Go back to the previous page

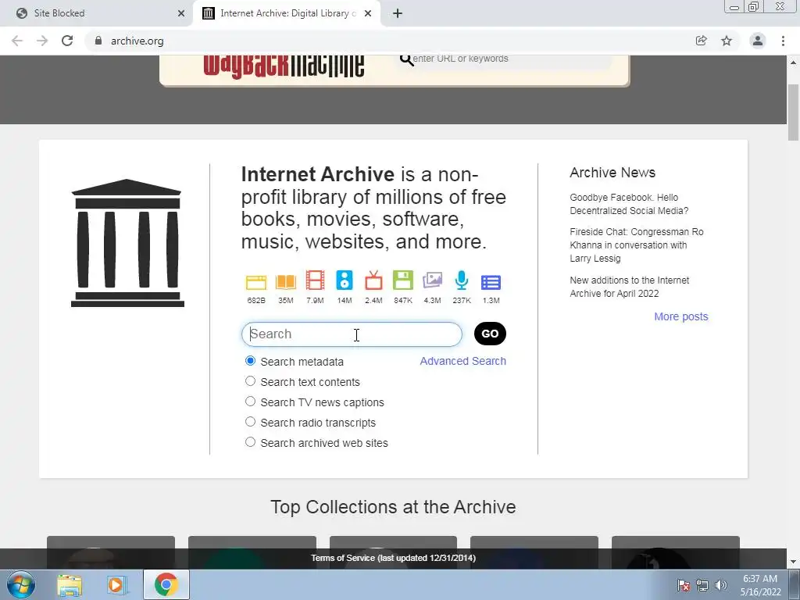17,41
